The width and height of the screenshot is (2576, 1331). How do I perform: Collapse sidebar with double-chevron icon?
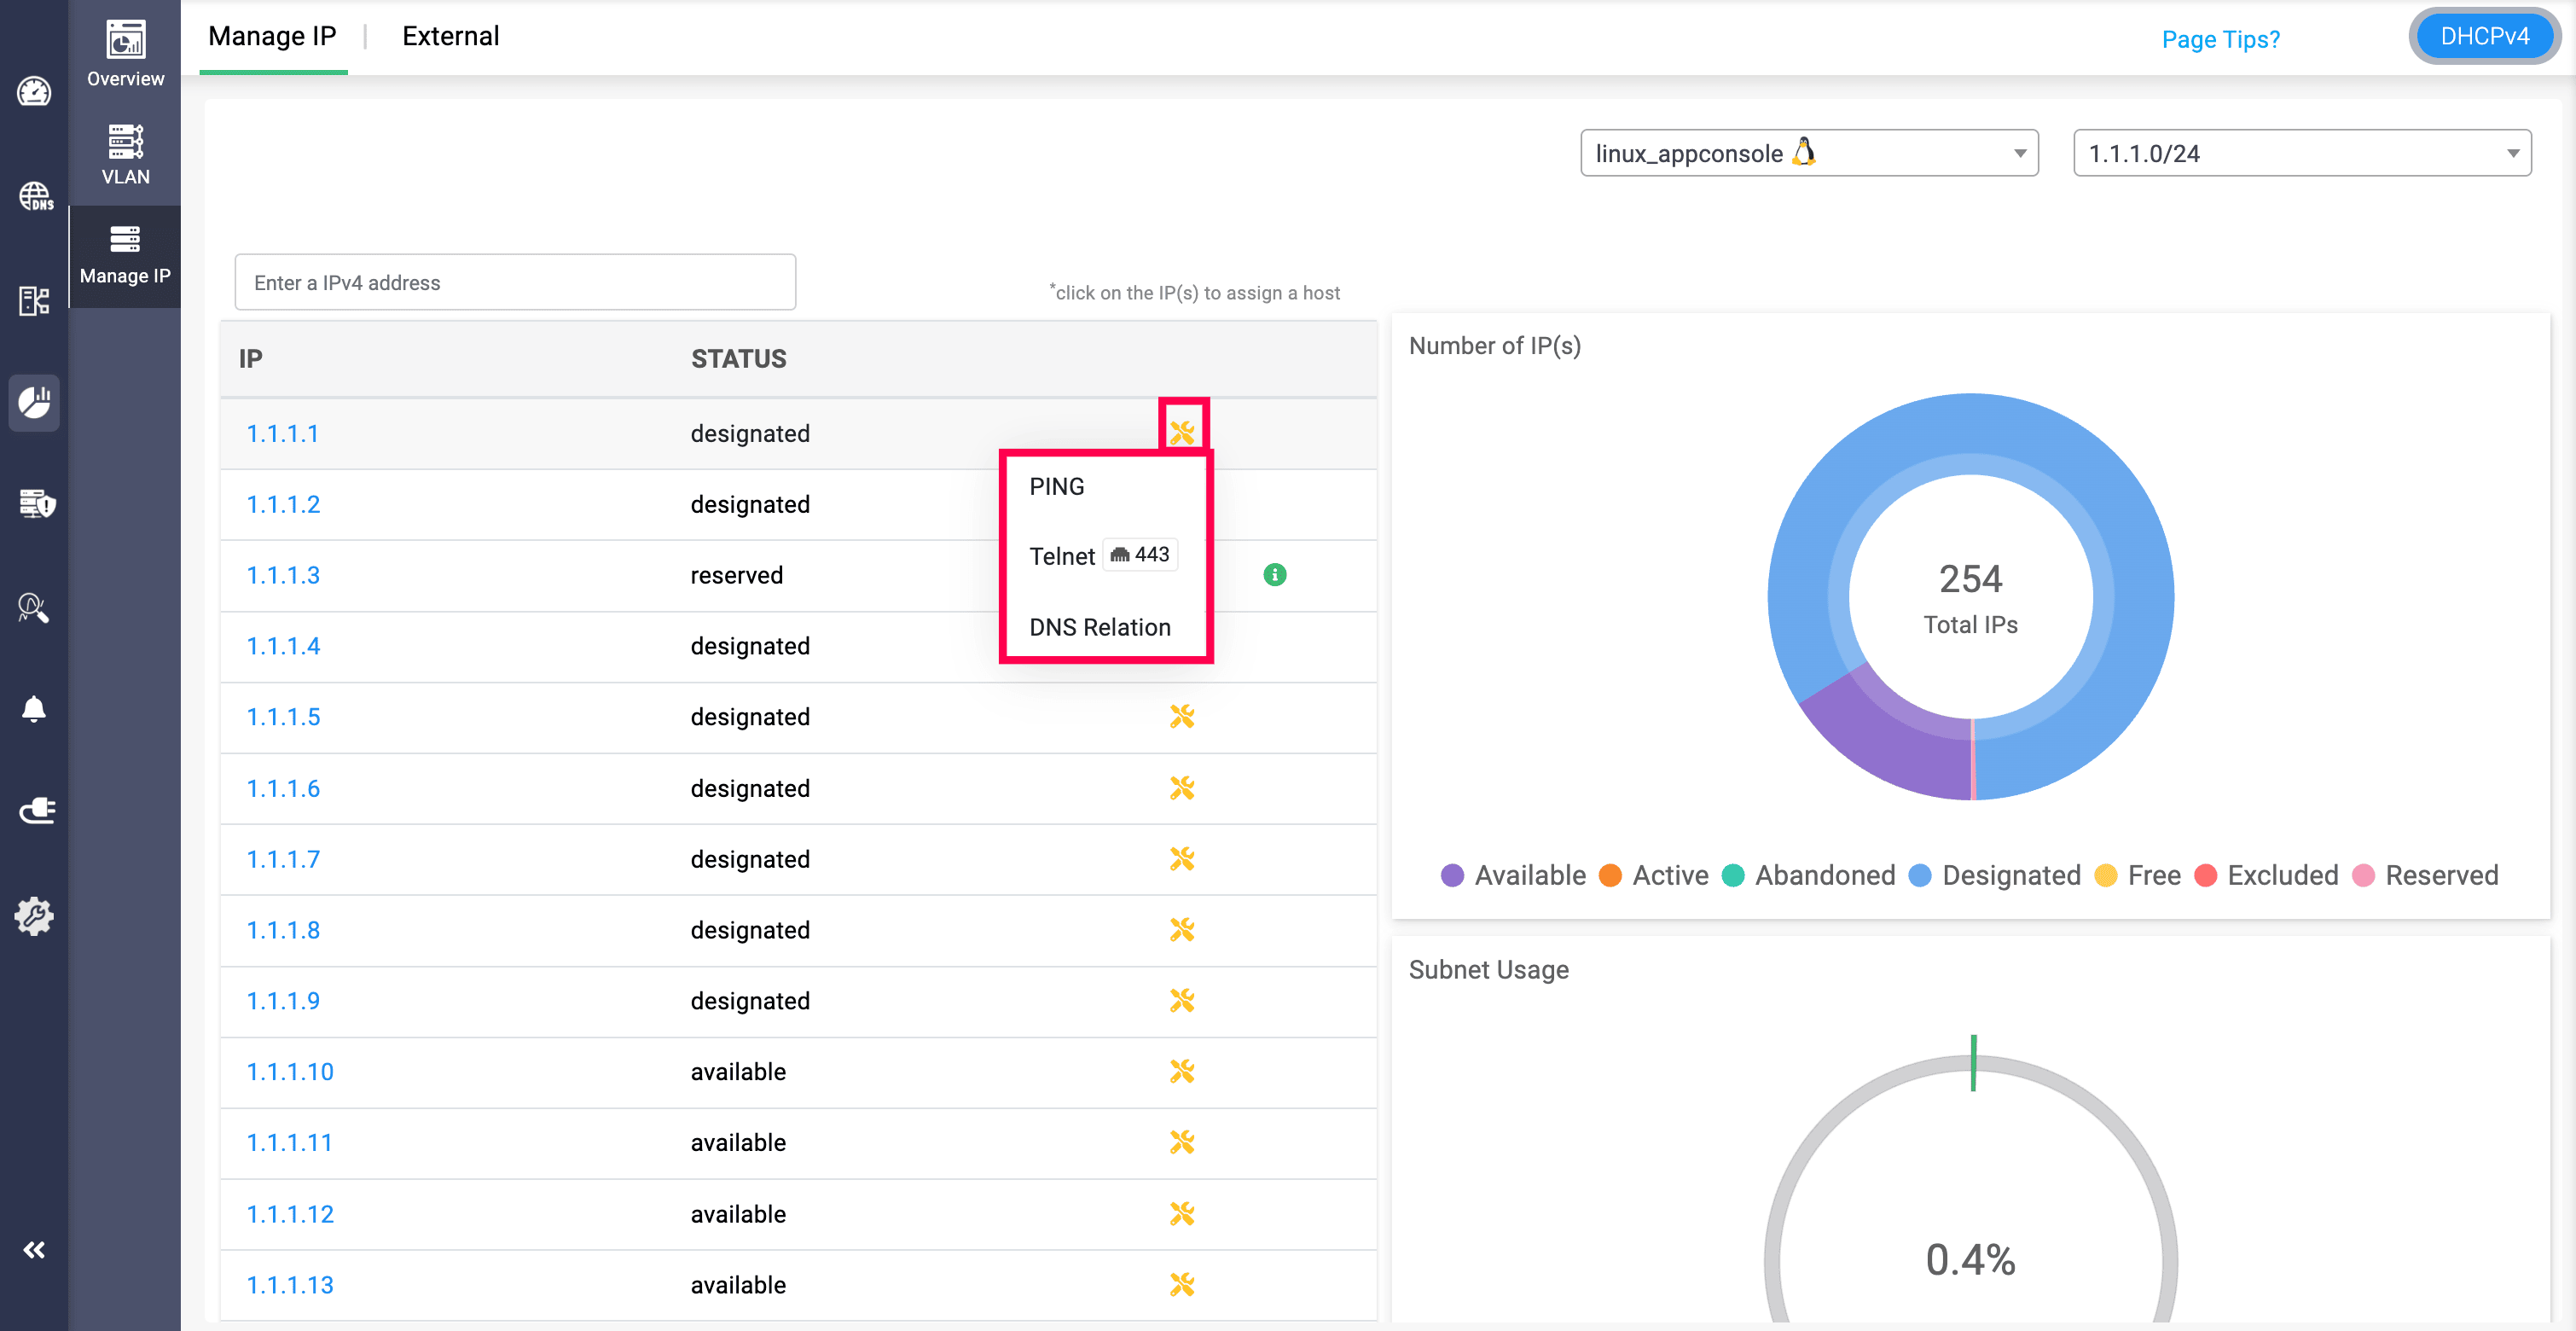coord(34,1250)
